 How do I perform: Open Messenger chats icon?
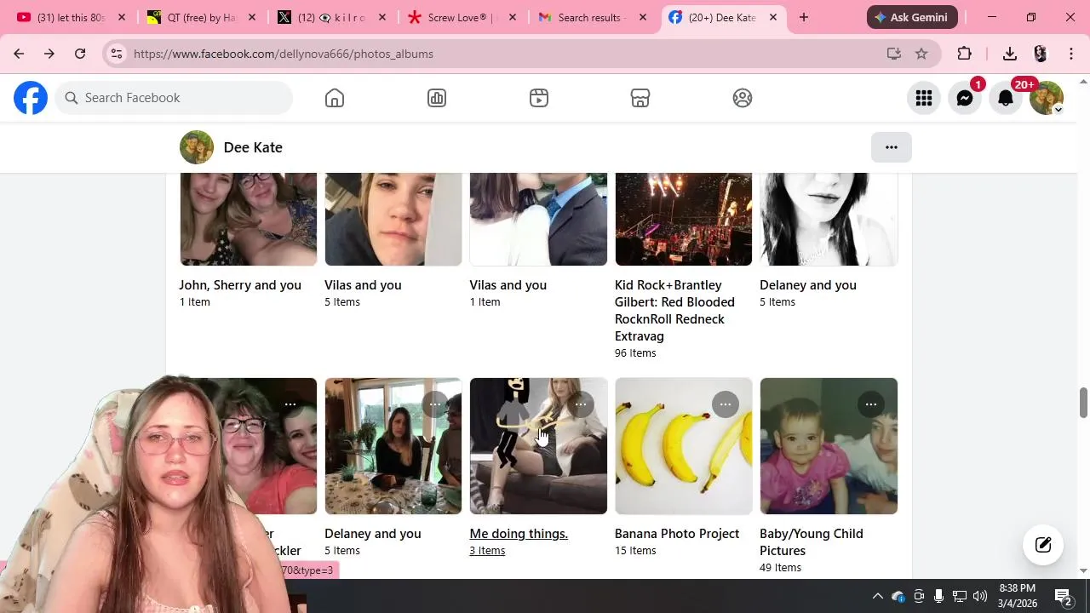point(965,98)
